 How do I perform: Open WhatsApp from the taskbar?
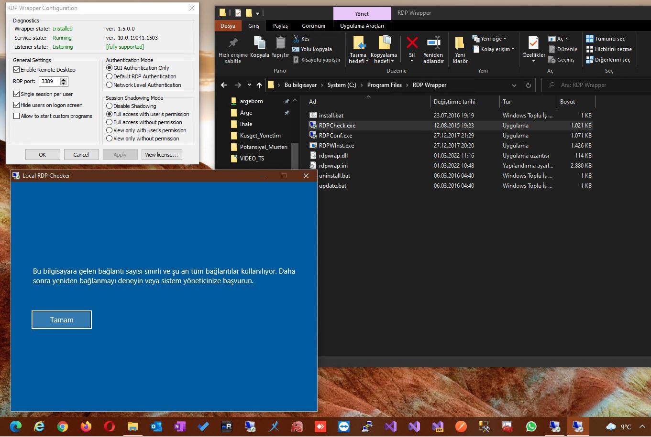(x=531, y=426)
